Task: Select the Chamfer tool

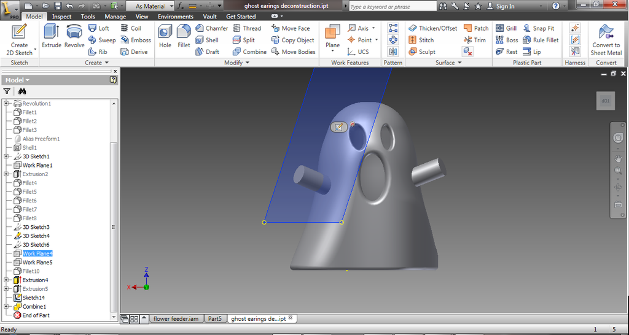Action: tap(211, 28)
